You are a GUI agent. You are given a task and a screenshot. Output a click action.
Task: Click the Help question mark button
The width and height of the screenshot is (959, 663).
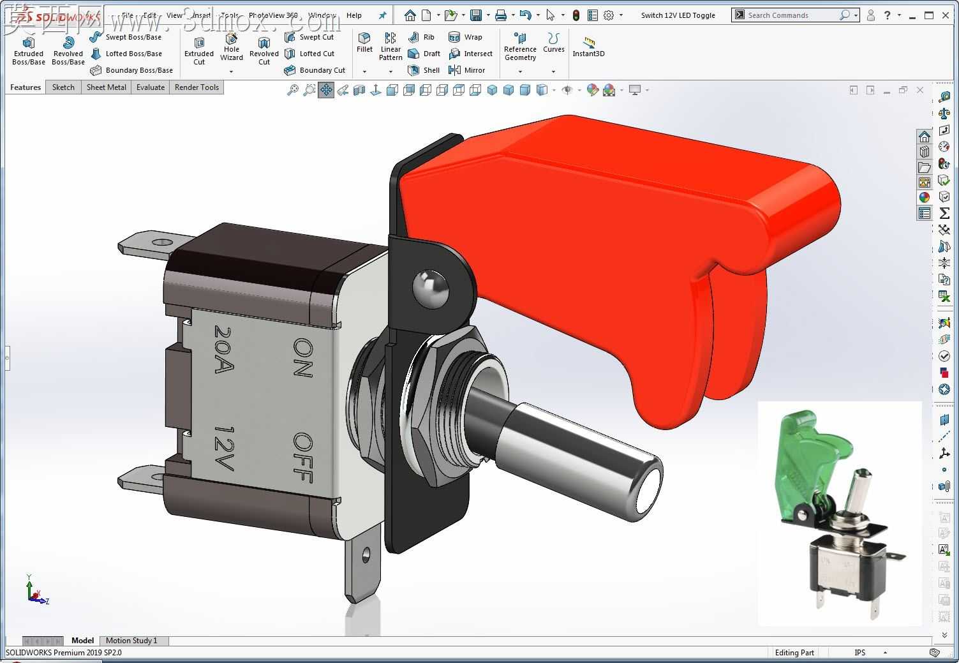[x=888, y=15]
